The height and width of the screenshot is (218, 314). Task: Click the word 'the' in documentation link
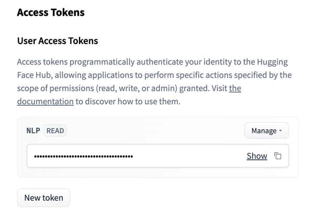235,88
